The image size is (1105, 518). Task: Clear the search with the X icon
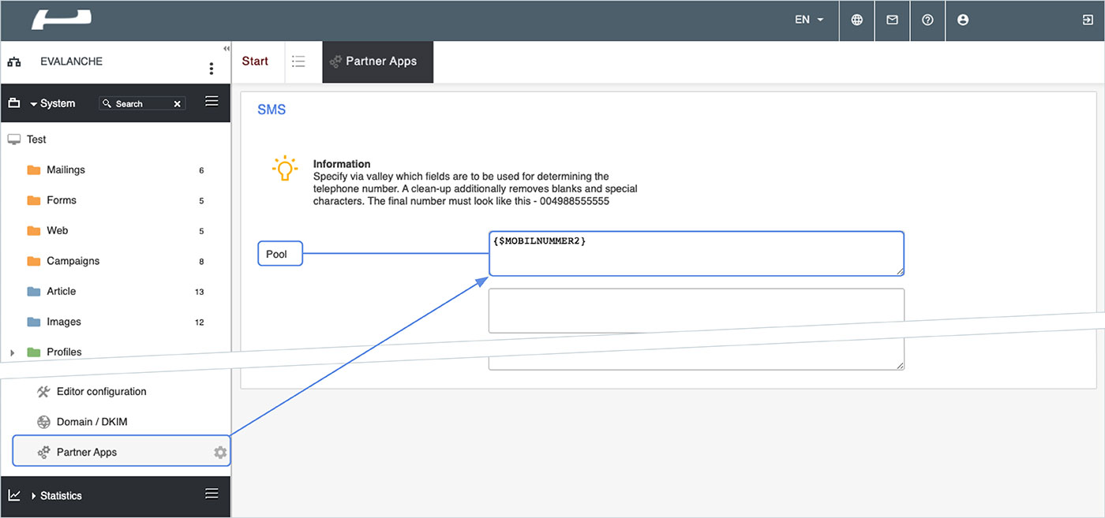[x=178, y=104]
